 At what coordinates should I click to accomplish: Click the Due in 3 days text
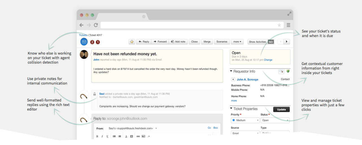click(x=239, y=57)
